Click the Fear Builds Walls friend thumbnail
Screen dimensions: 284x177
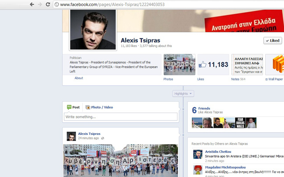[240, 123]
